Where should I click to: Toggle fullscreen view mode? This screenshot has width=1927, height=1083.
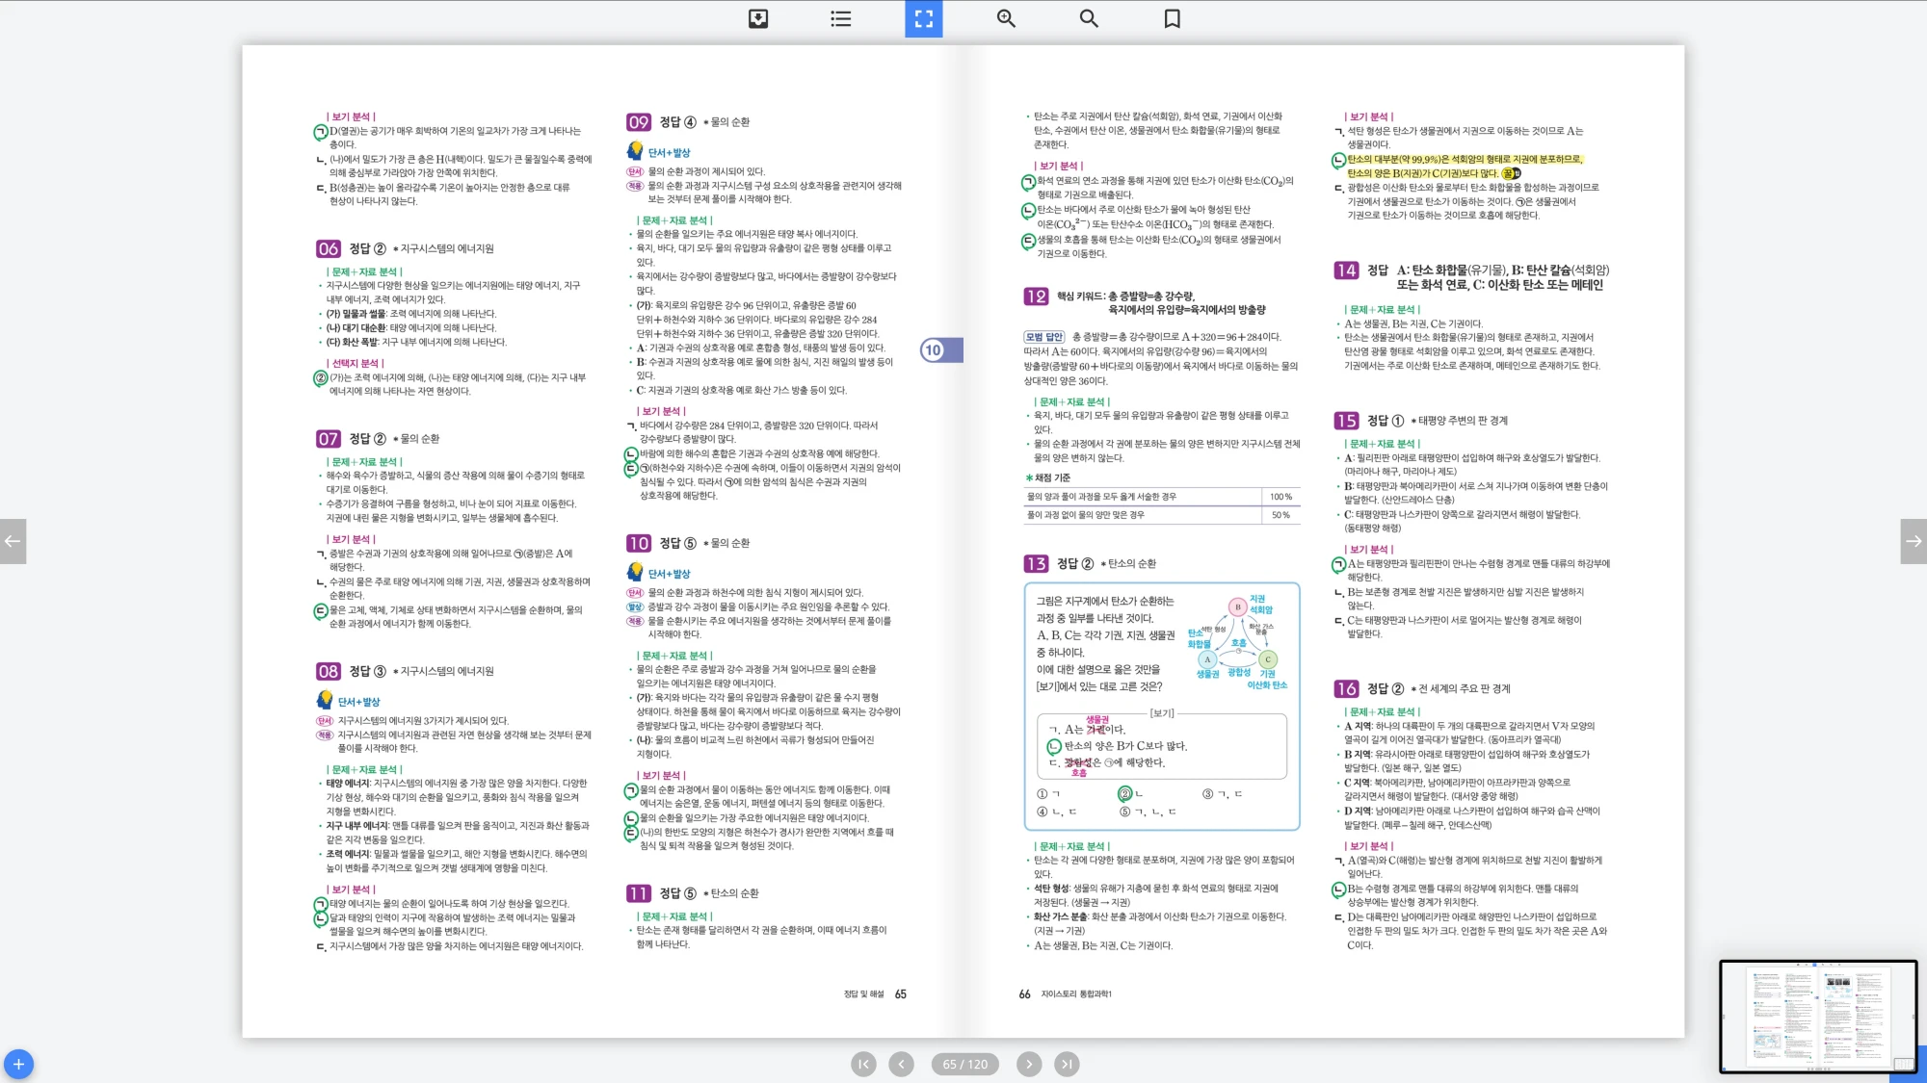pos(923,18)
